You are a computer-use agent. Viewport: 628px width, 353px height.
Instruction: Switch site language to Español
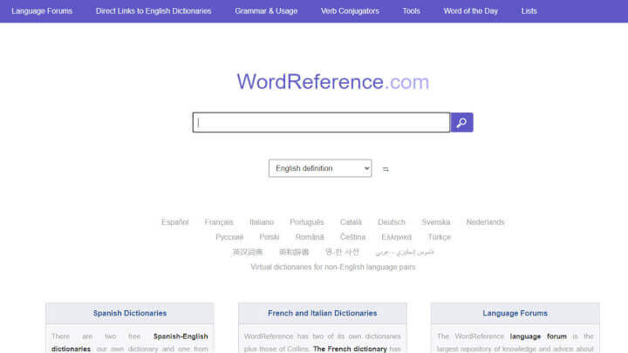[175, 222]
